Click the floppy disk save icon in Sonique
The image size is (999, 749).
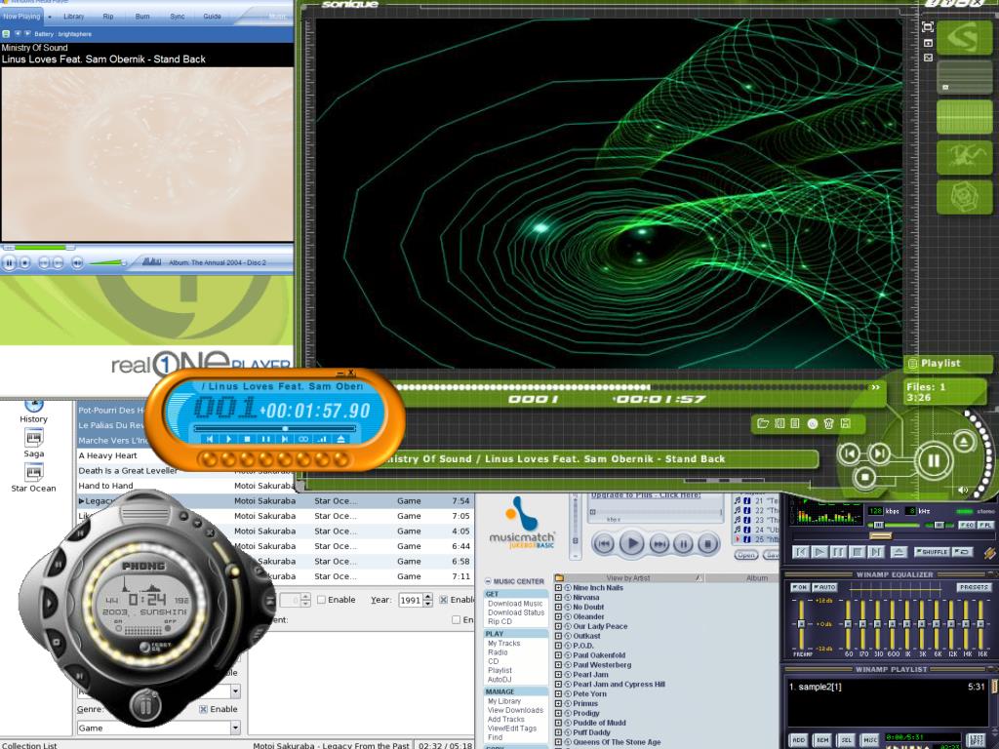pyautogui.click(x=846, y=423)
